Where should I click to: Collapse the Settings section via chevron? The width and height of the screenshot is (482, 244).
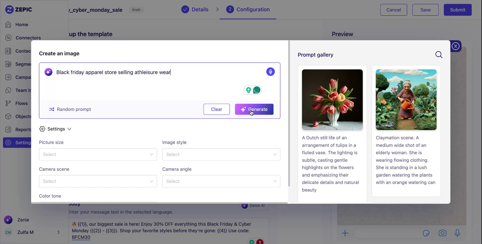tap(69, 129)
